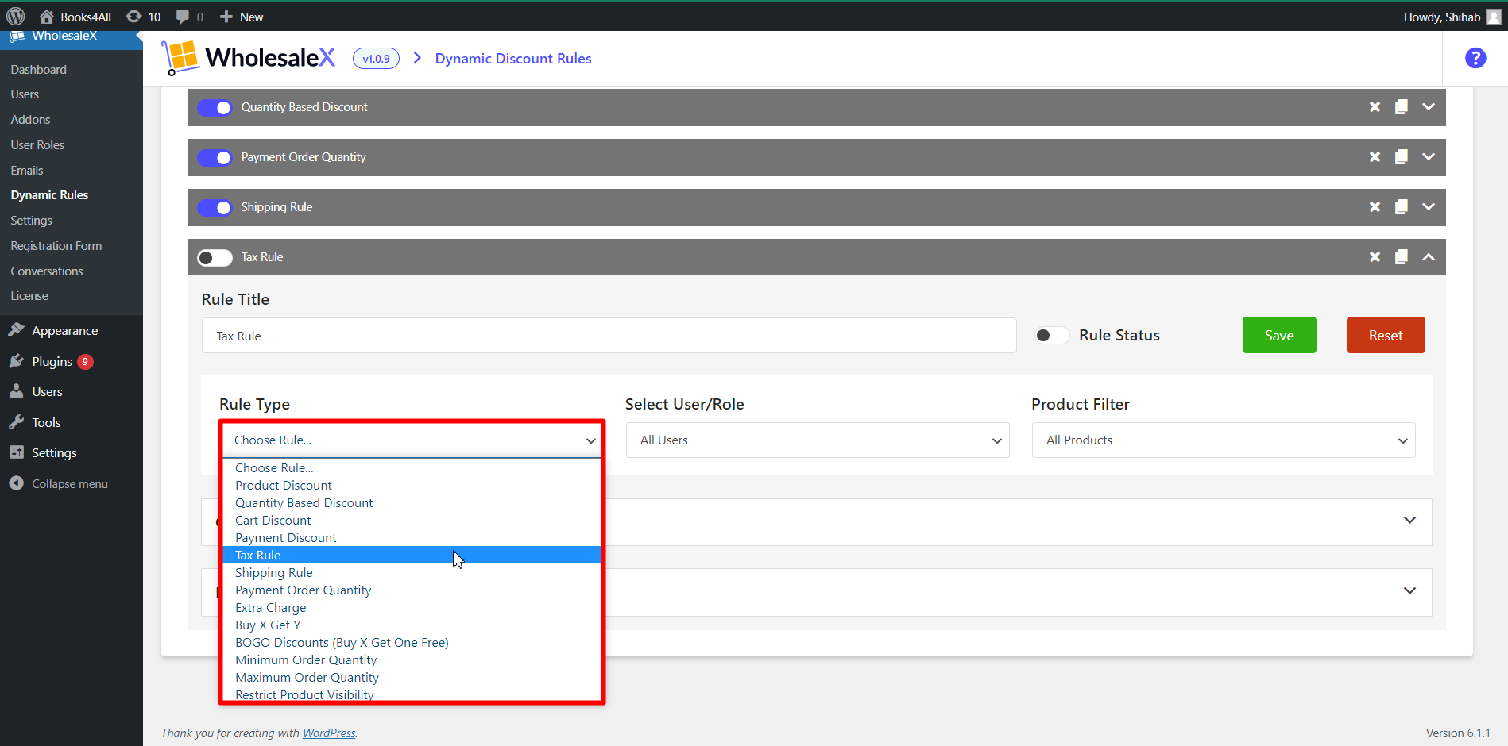Image resolution: width=1508 pixels, height=746 pixels.
Task: Go to WholesaleX Dashboard
Action: (x=39, y=70)
